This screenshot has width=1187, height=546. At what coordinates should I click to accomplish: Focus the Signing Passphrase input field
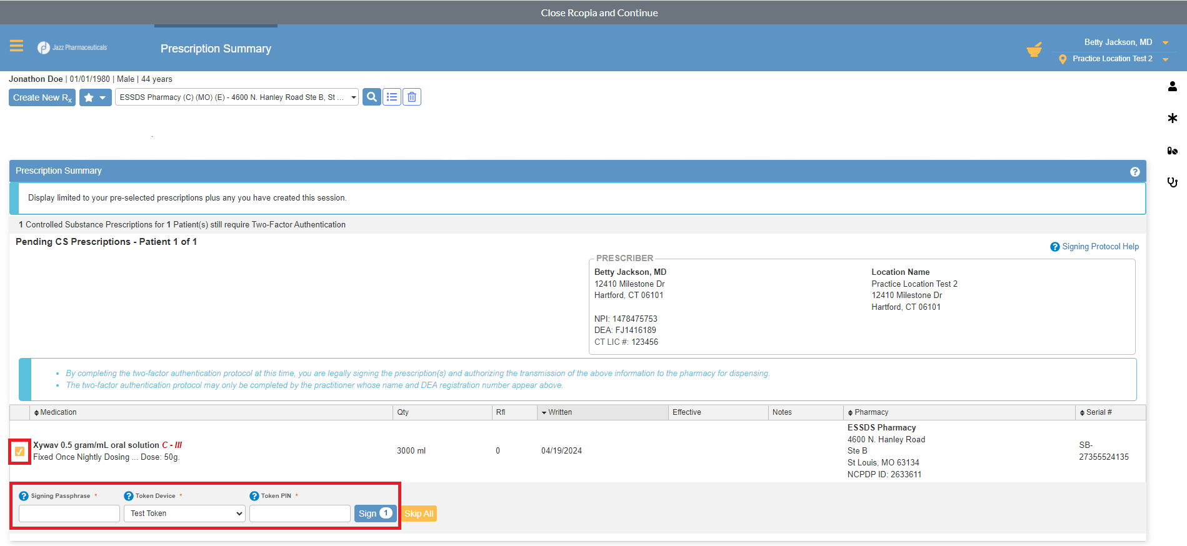click(69, 514)
